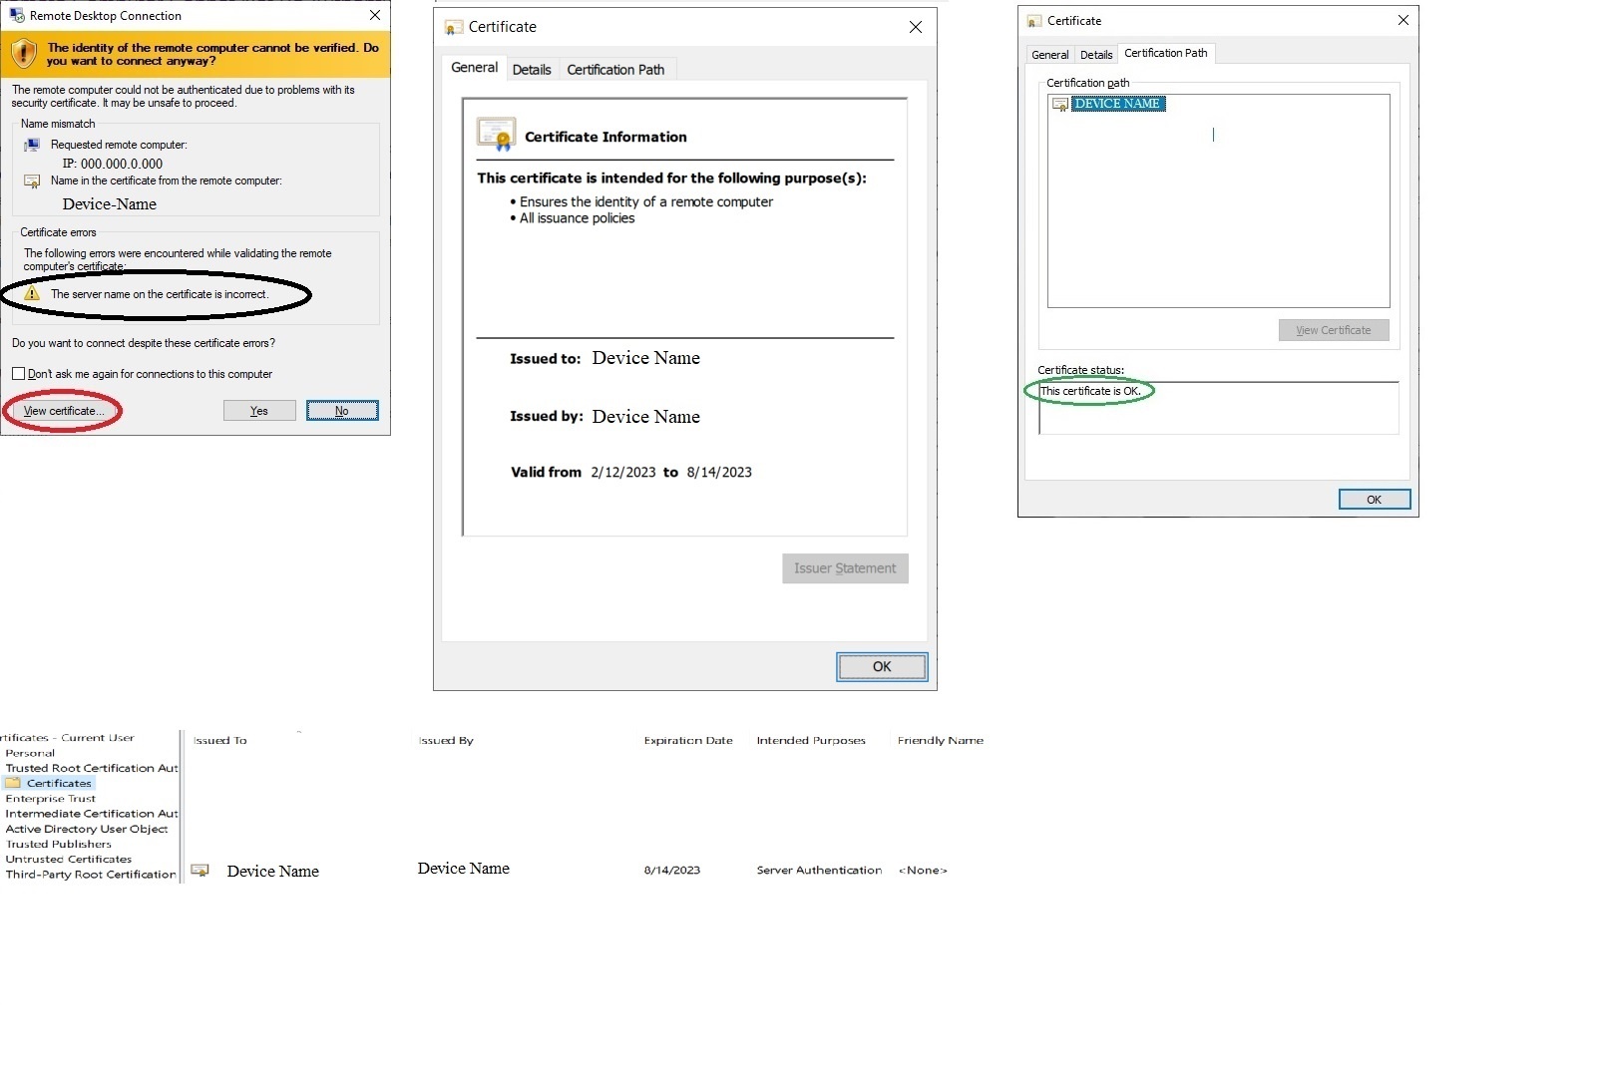
Task: Open the Certificates folder in the tree
Action: click(59, 784)
